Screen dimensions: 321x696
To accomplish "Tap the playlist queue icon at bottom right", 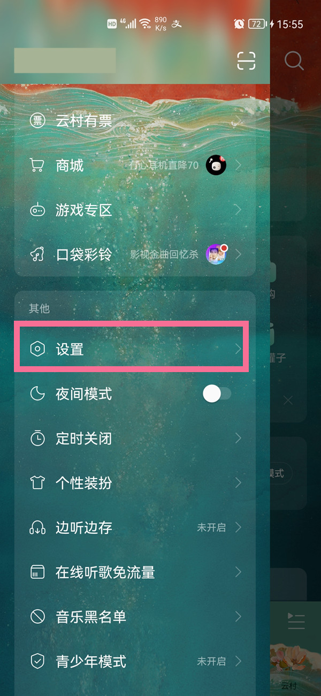I will 296,621.
